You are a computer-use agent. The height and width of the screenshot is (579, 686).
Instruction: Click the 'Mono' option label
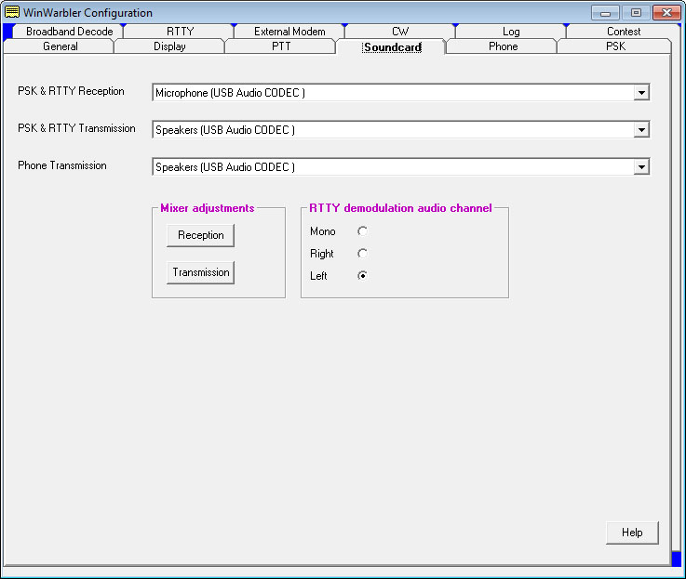pyautogui.click(x=322, y=231)
